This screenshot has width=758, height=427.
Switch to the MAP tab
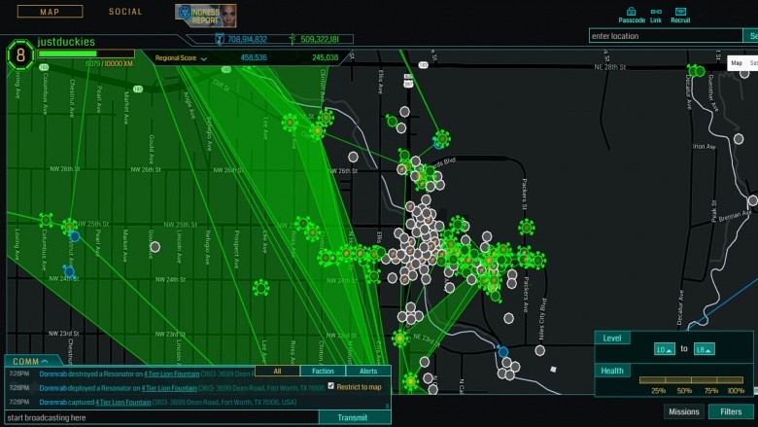tap(50, 12)
